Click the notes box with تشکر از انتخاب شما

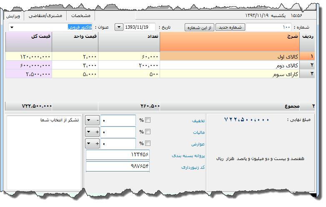[x=44, y=153]
